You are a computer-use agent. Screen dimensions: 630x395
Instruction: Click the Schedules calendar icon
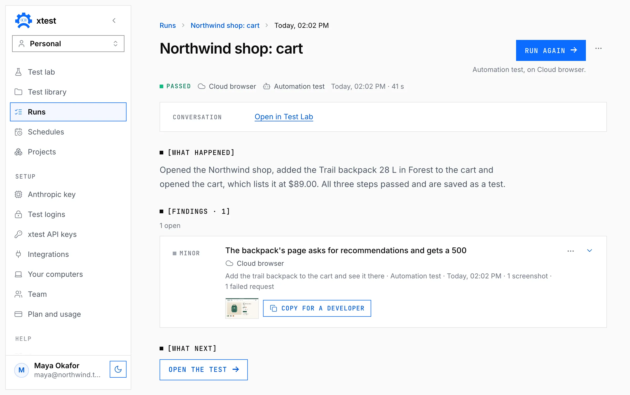18,132
